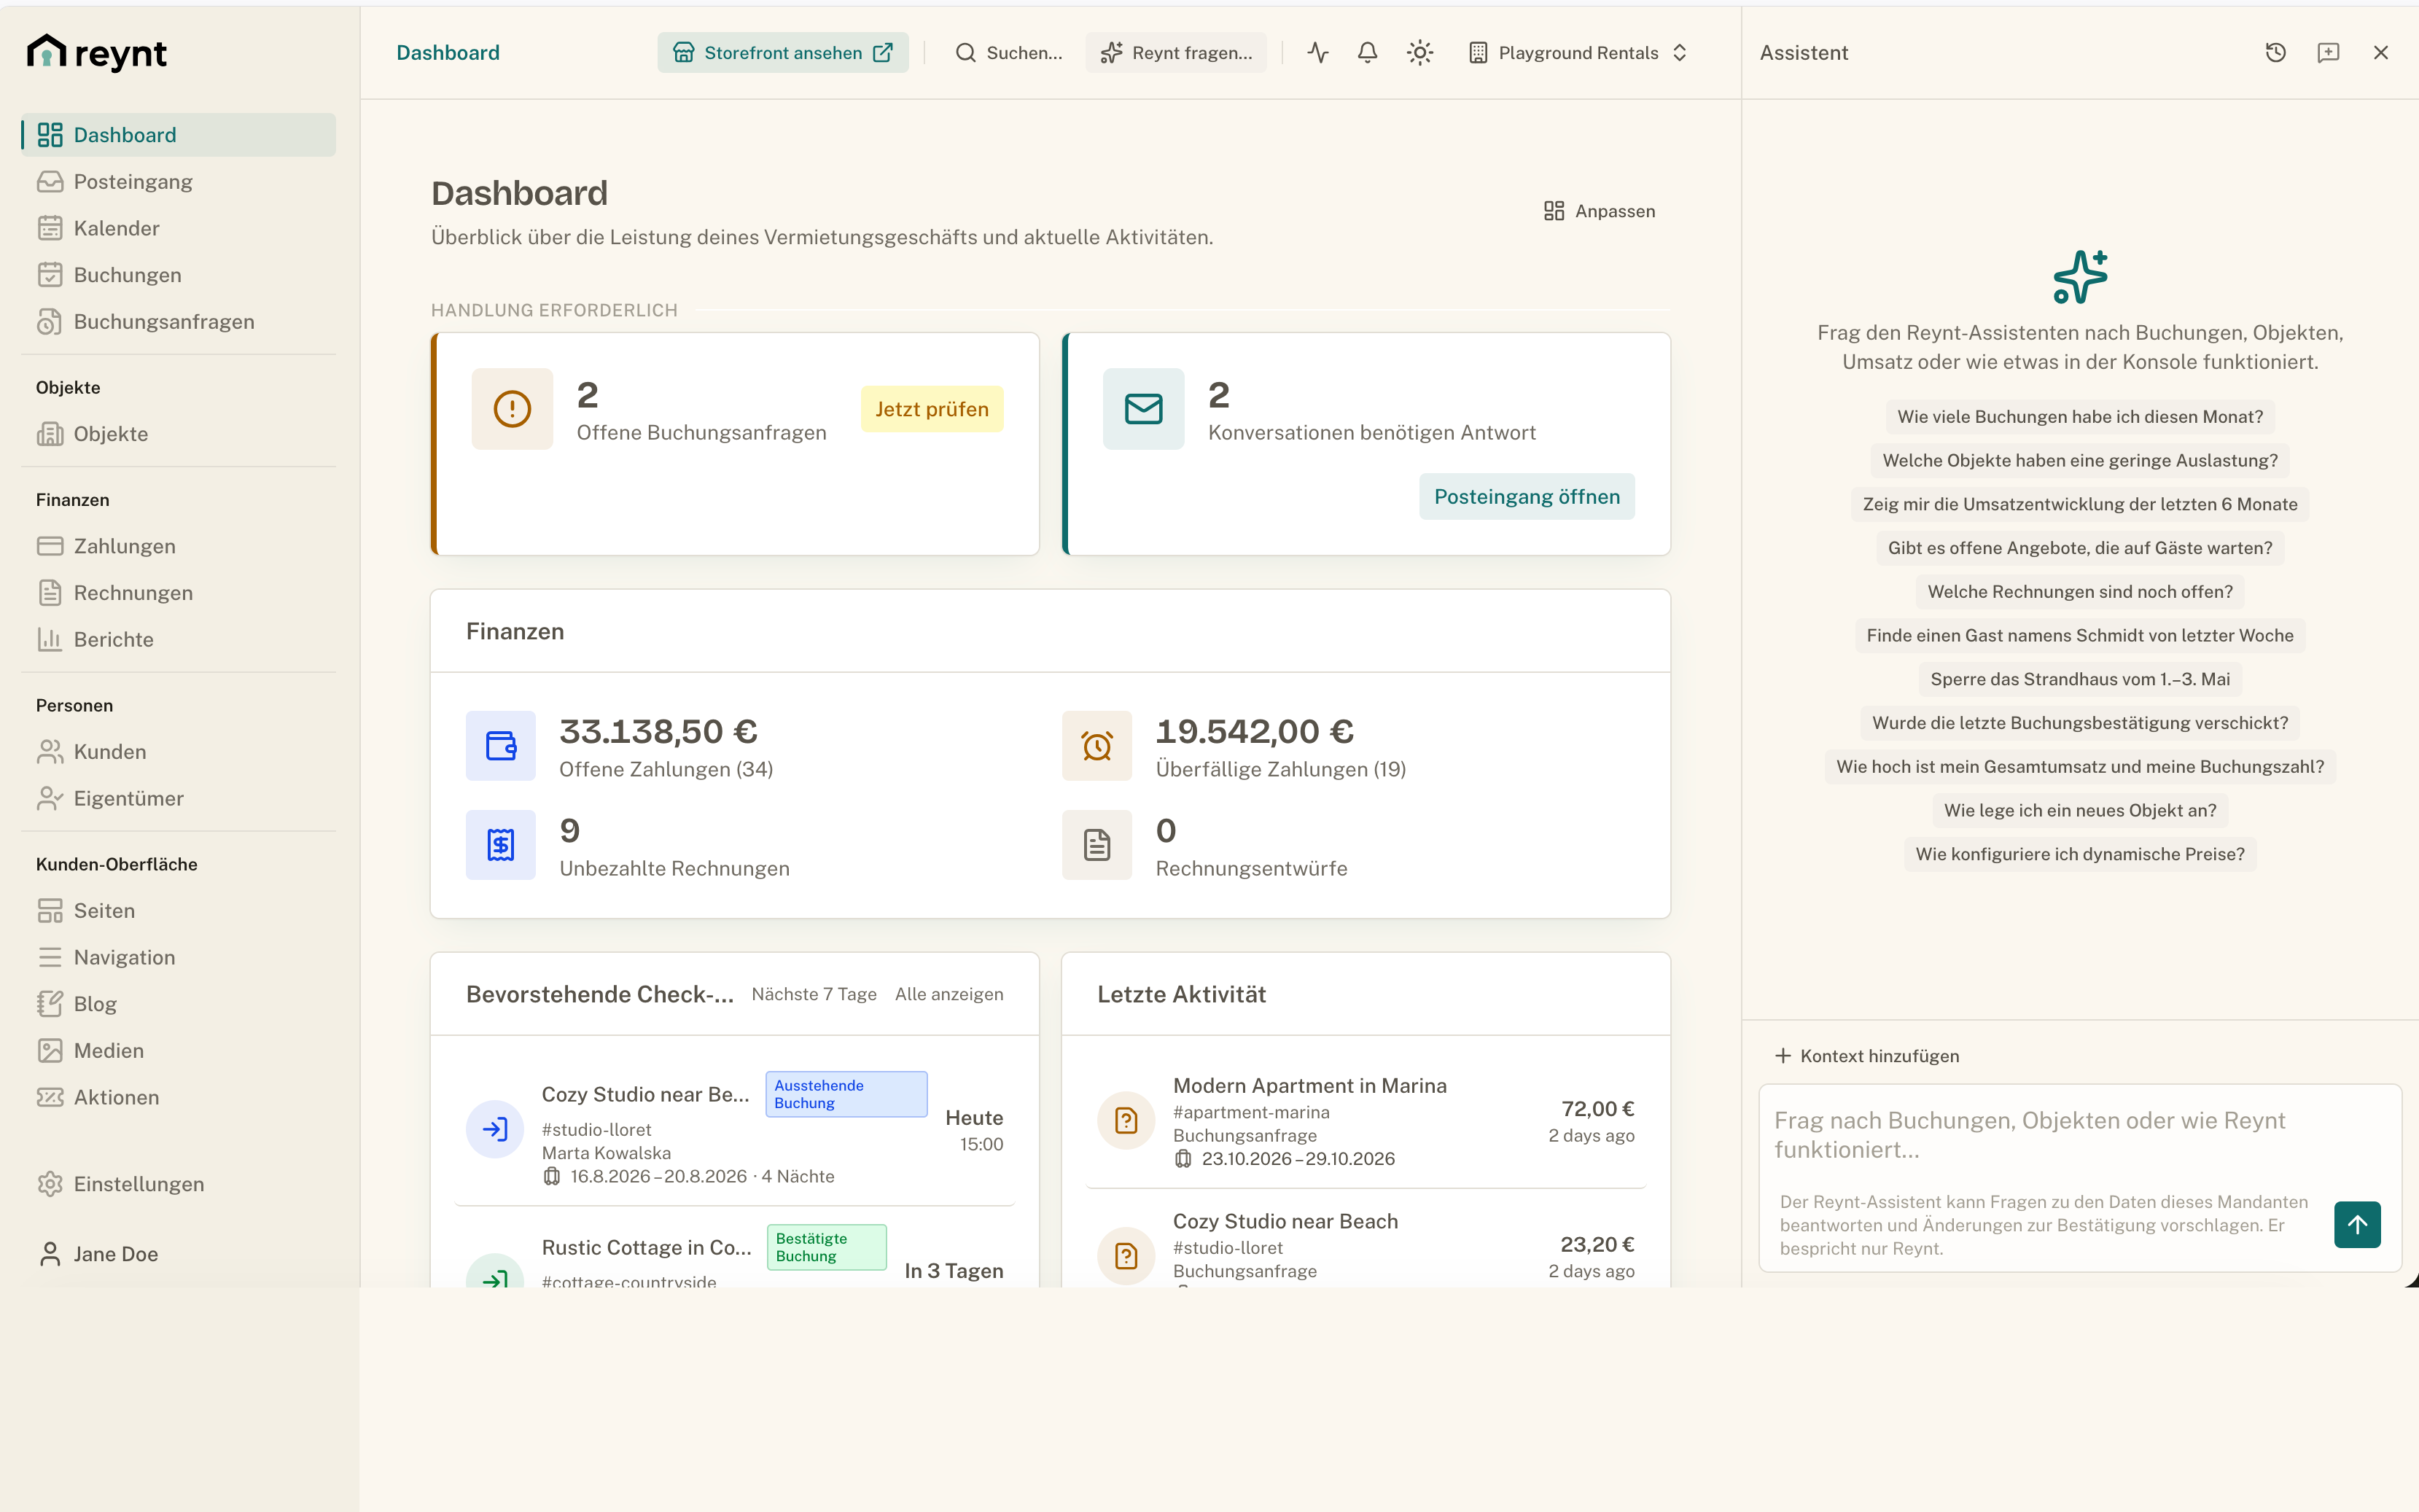Click suggestion Wie hoch ist mein Gesamtumsatz
2419x1512 pixels.
2079,767
